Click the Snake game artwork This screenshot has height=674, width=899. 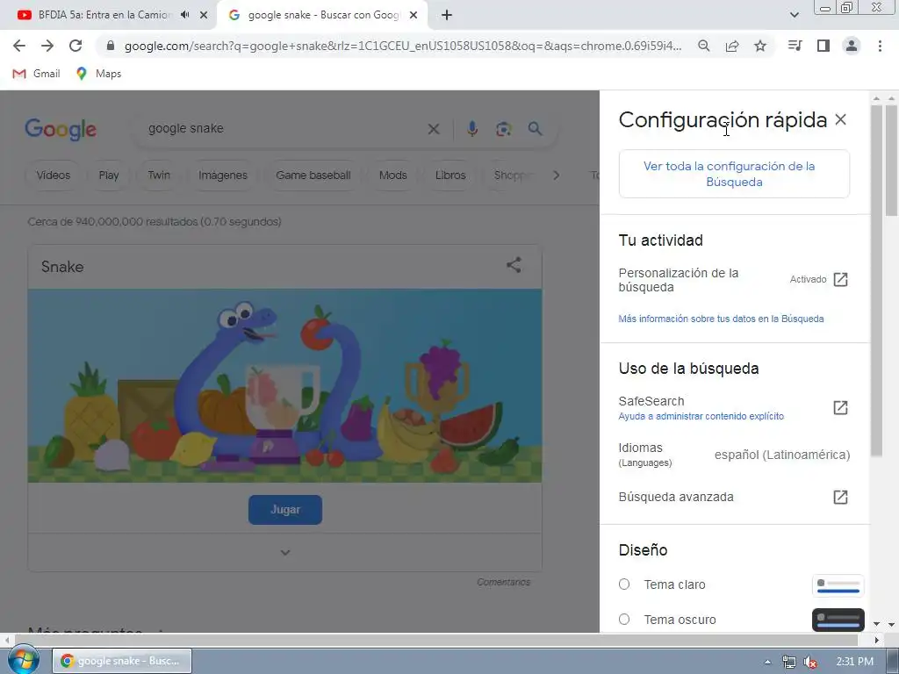tap(285, 385)
